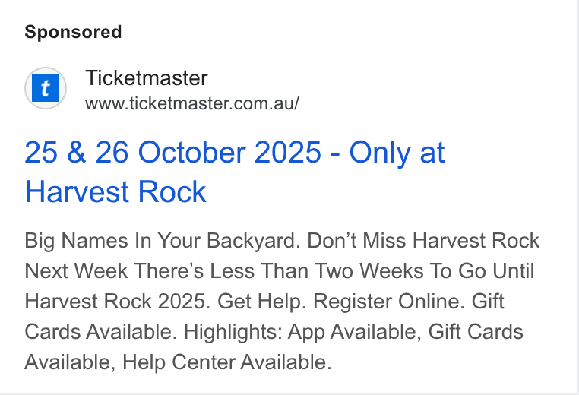579x395 pixels.
Task: Click "Don't Miss" in the description
Action: (x=357, y=241)
